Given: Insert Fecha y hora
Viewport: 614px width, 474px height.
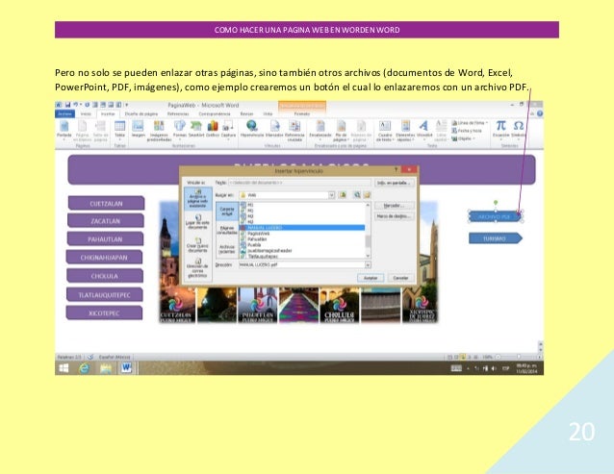Looking at the screenshot, I should (x=467, y=131).
